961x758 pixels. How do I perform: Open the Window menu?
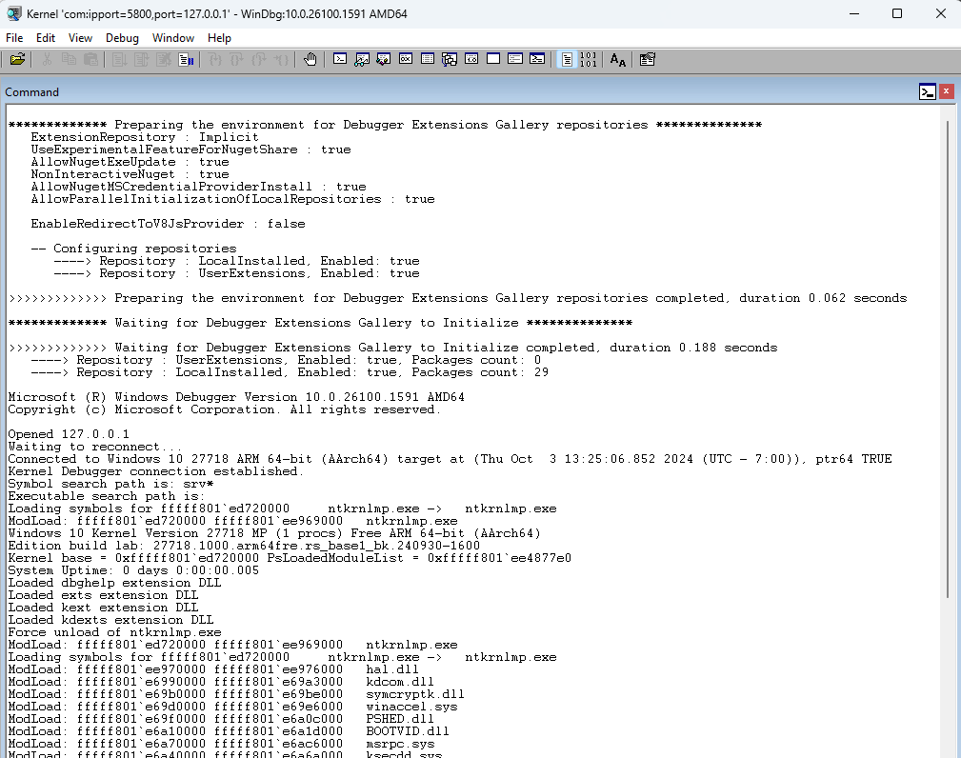pos(172,38)
